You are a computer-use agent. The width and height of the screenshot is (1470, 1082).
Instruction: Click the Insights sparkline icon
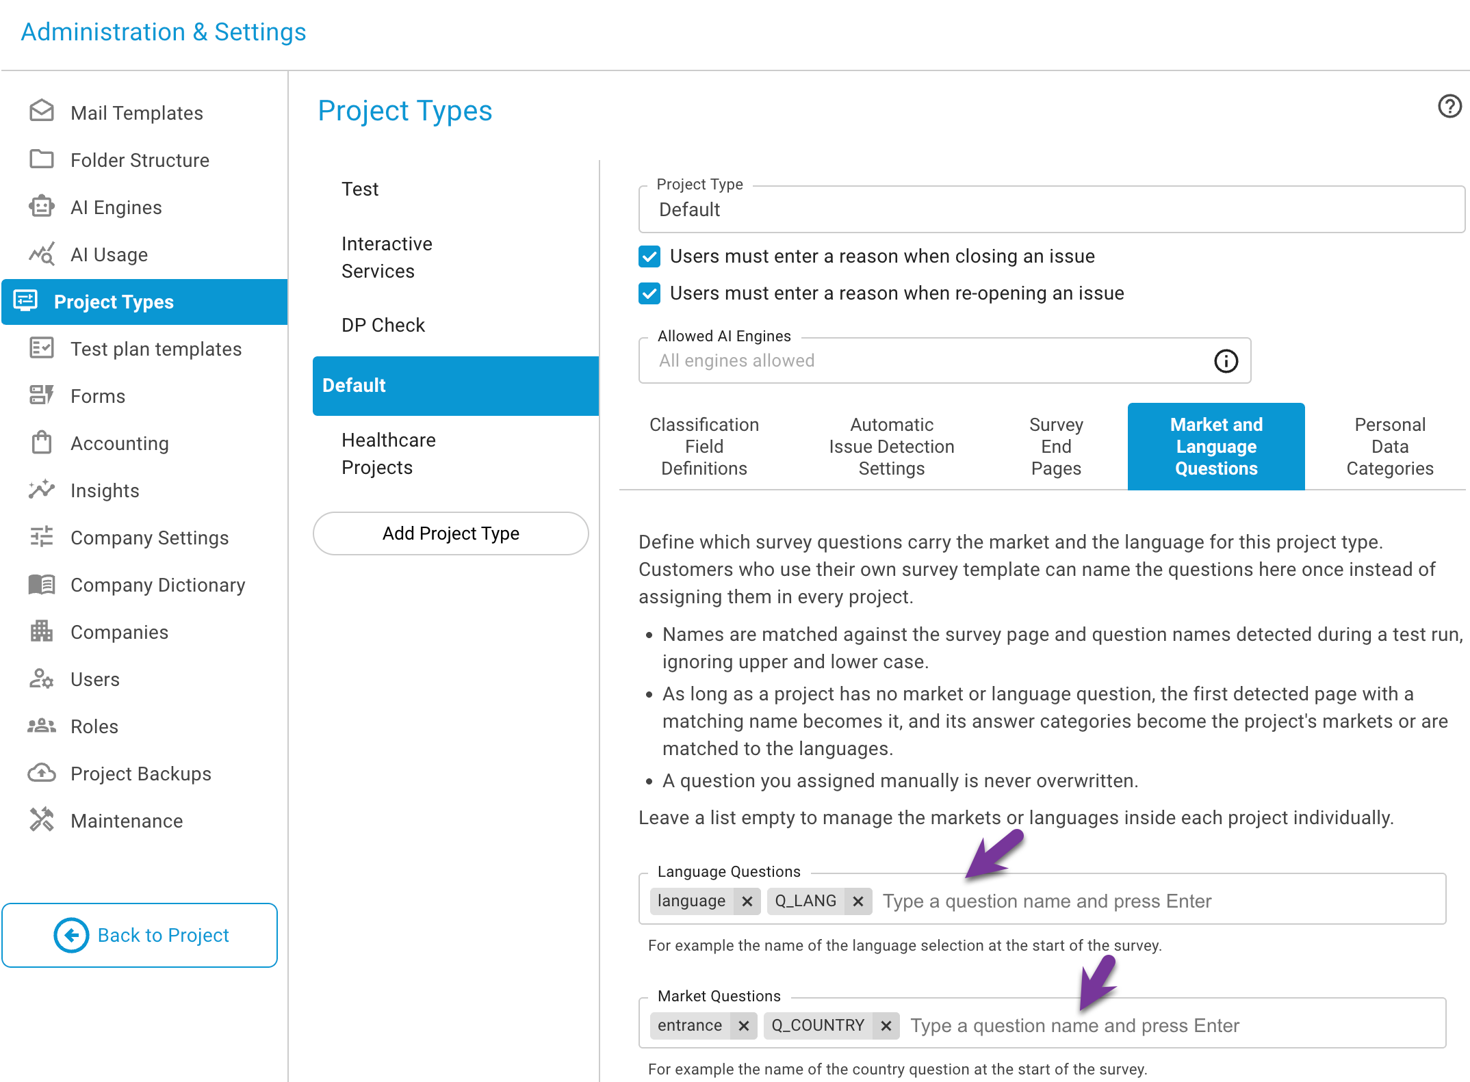coord(42,490)
